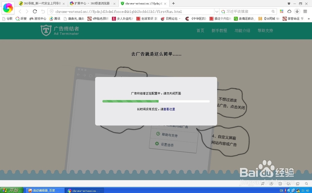Open the 《中华医药》 bookmark
Viewport: 312px width, 193px height.
point(196,19)
